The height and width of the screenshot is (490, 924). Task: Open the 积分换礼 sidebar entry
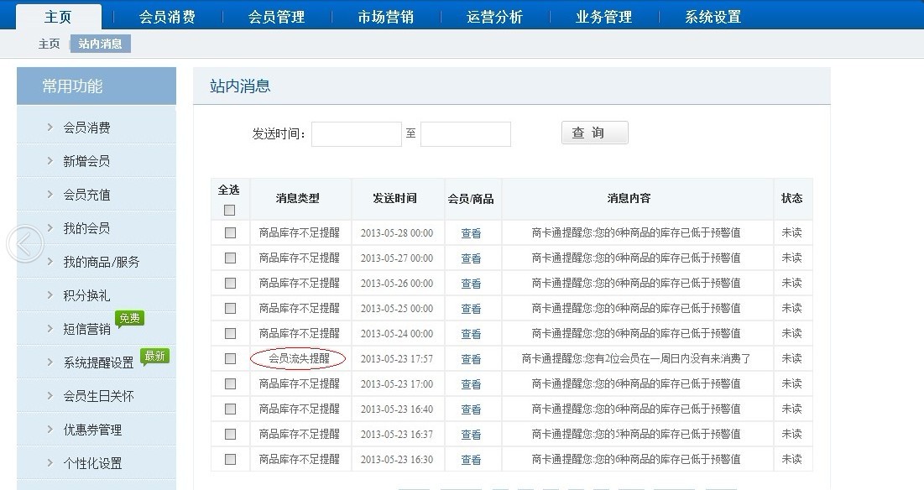click(86, 295)
